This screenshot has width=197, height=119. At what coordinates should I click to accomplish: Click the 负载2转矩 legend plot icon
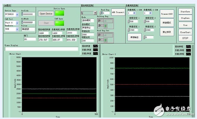pos(188,54)
